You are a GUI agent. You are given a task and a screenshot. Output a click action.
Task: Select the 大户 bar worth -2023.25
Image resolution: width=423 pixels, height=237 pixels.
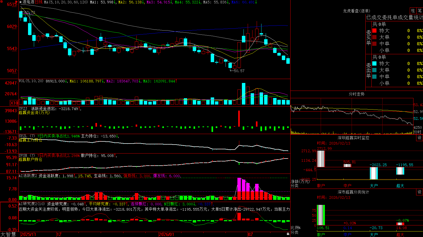tap(374, 173)
